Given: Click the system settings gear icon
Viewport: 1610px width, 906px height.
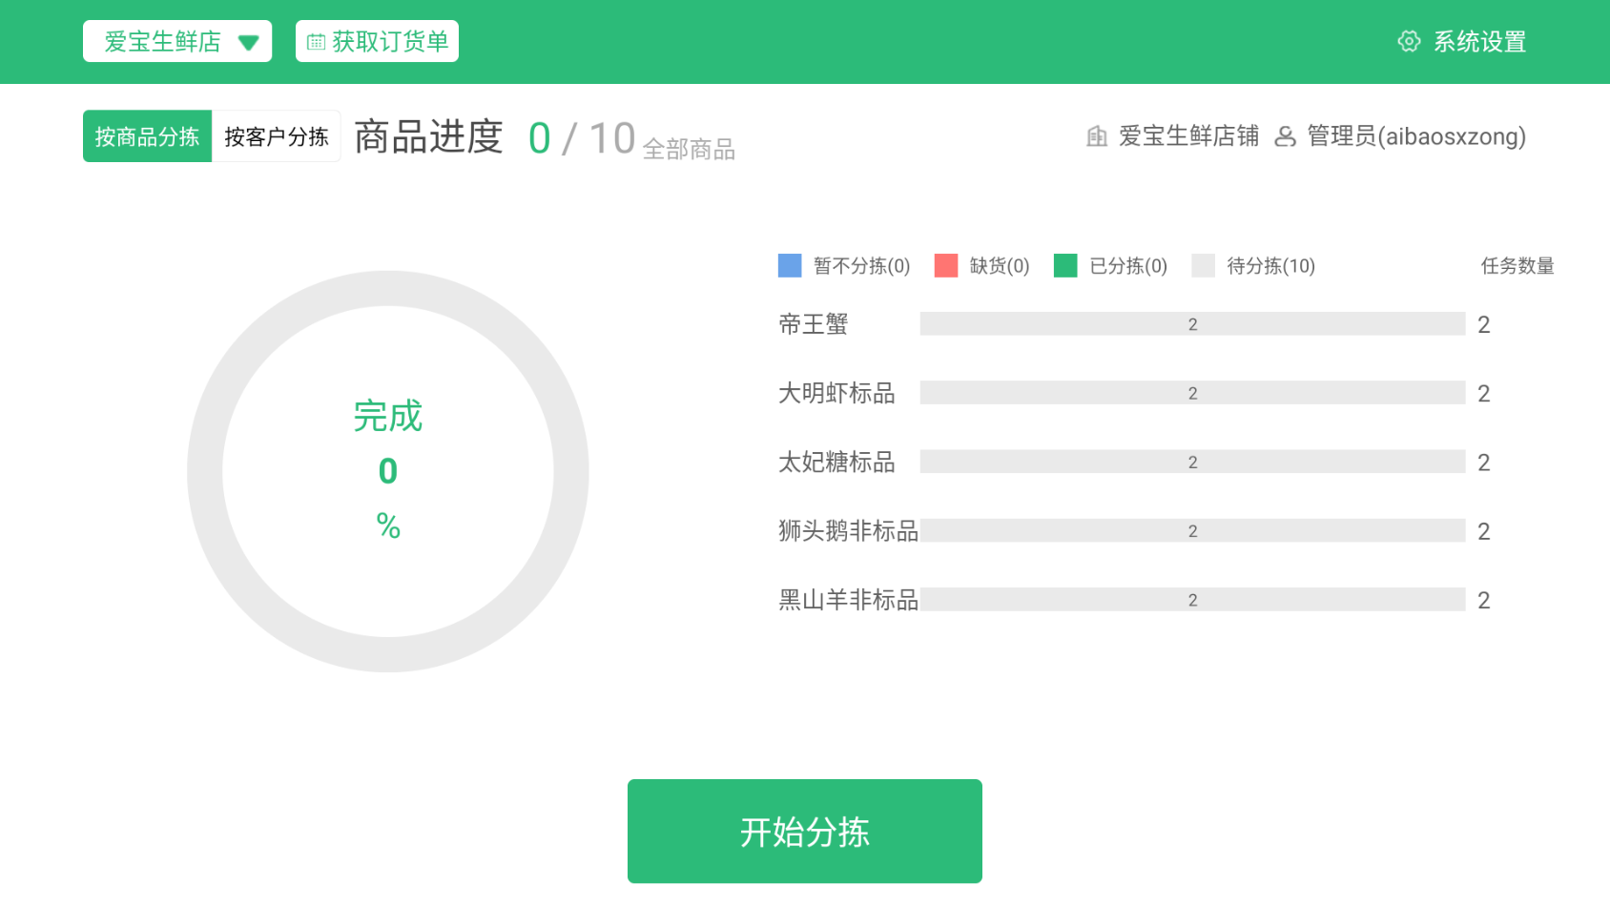Looking at the screenshot, I should [1409, 41].
